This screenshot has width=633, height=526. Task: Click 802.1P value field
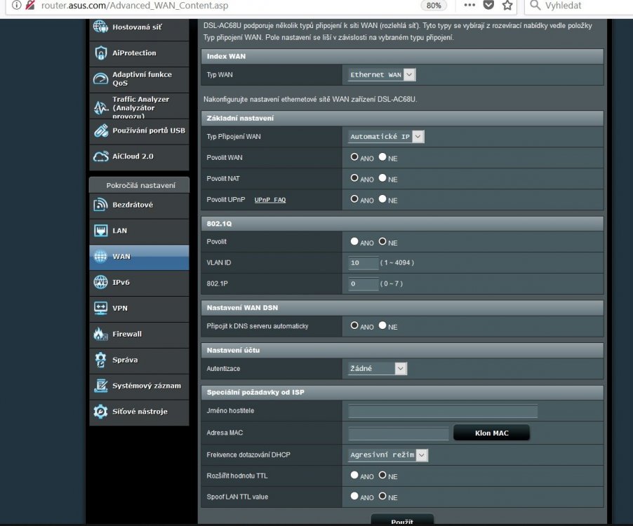364,283
